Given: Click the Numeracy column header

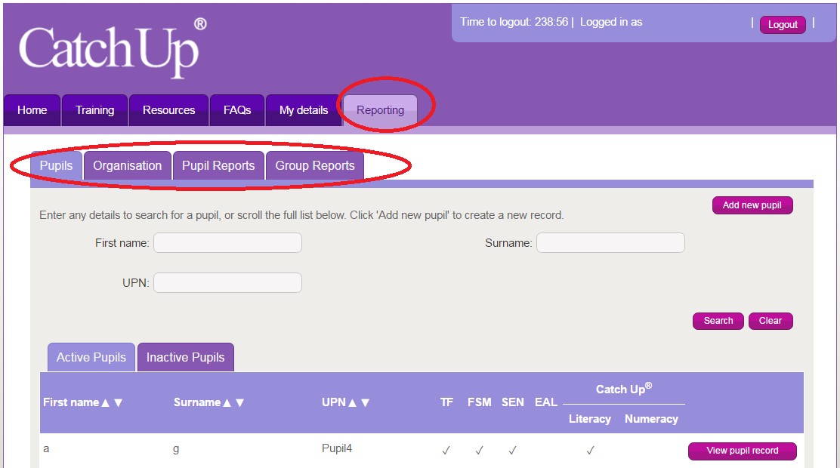Looking at the screenshot, I should point(651,419).
